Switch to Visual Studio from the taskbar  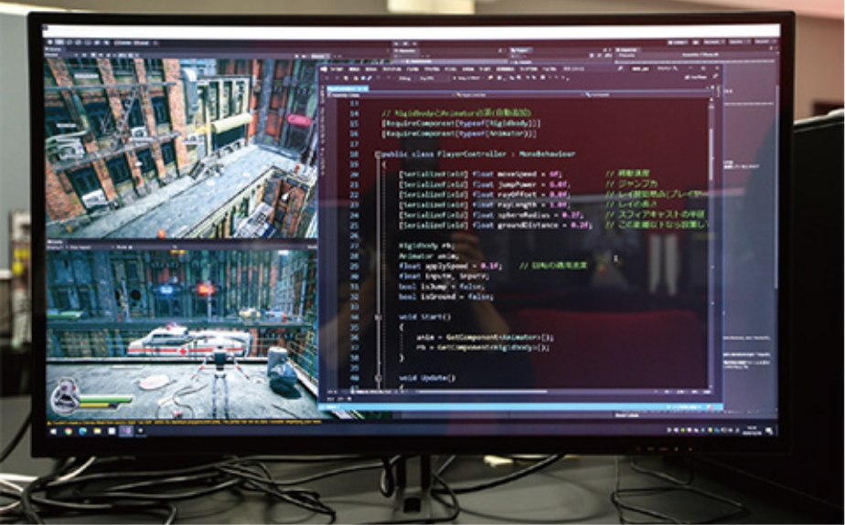tap(126, 430)
